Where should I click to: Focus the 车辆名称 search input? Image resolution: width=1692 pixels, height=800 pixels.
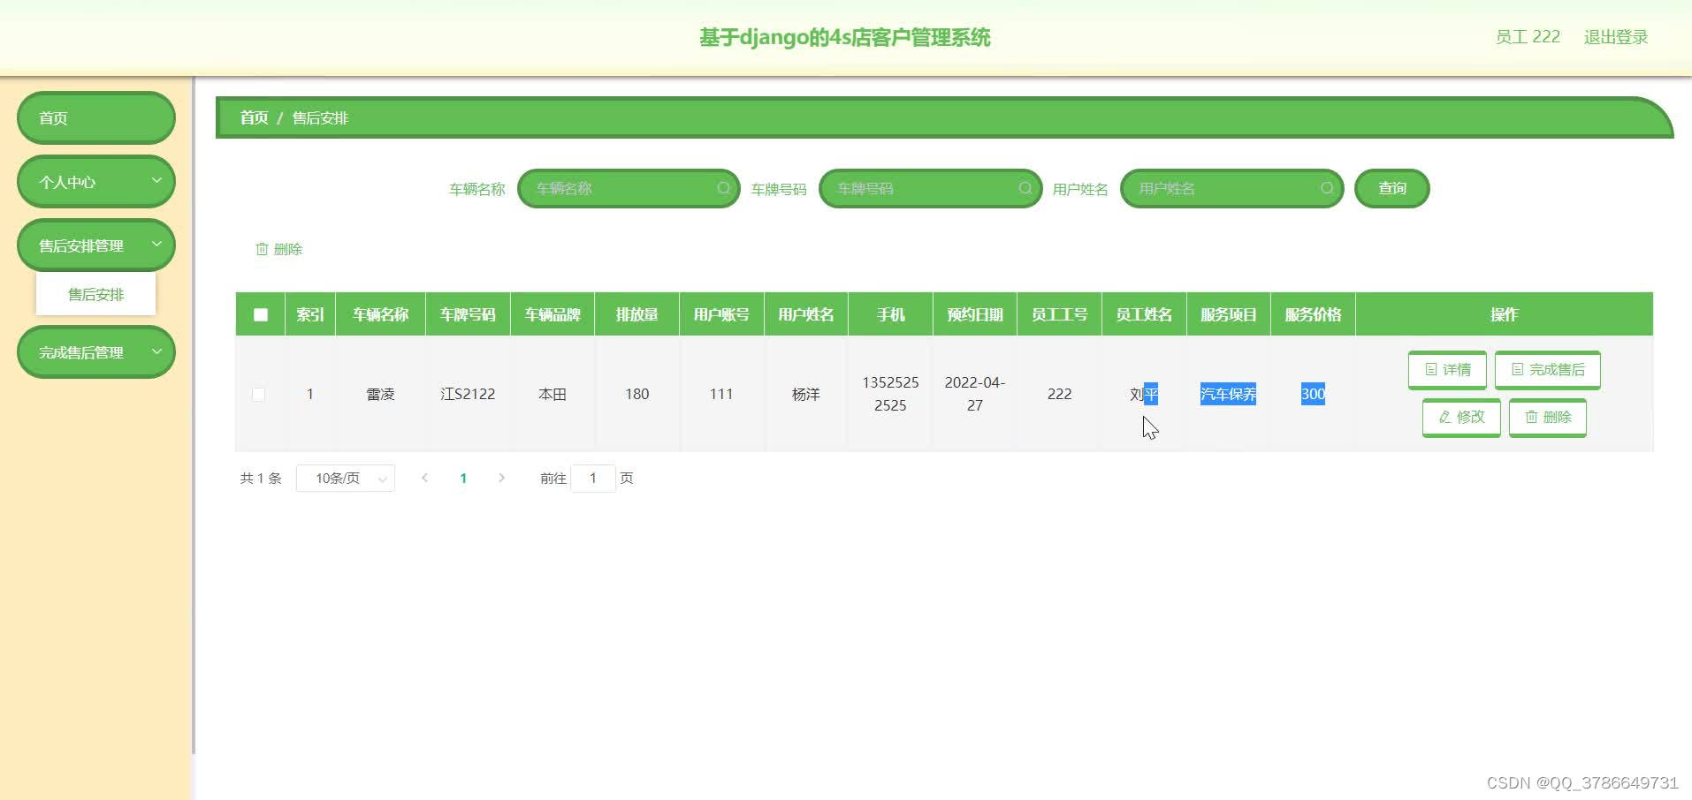click(629, 188)
